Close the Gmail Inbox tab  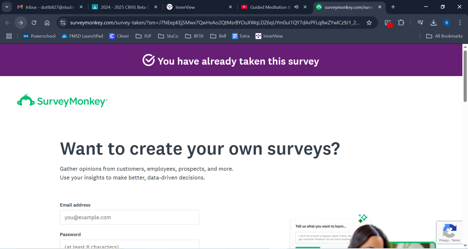point(81,7)
